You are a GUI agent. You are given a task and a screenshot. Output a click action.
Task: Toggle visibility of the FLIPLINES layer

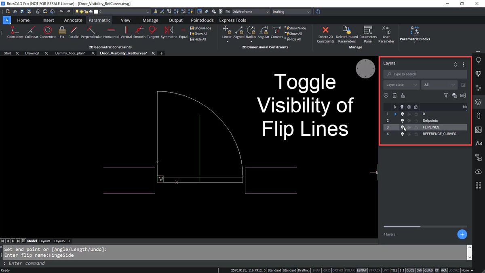402,127
